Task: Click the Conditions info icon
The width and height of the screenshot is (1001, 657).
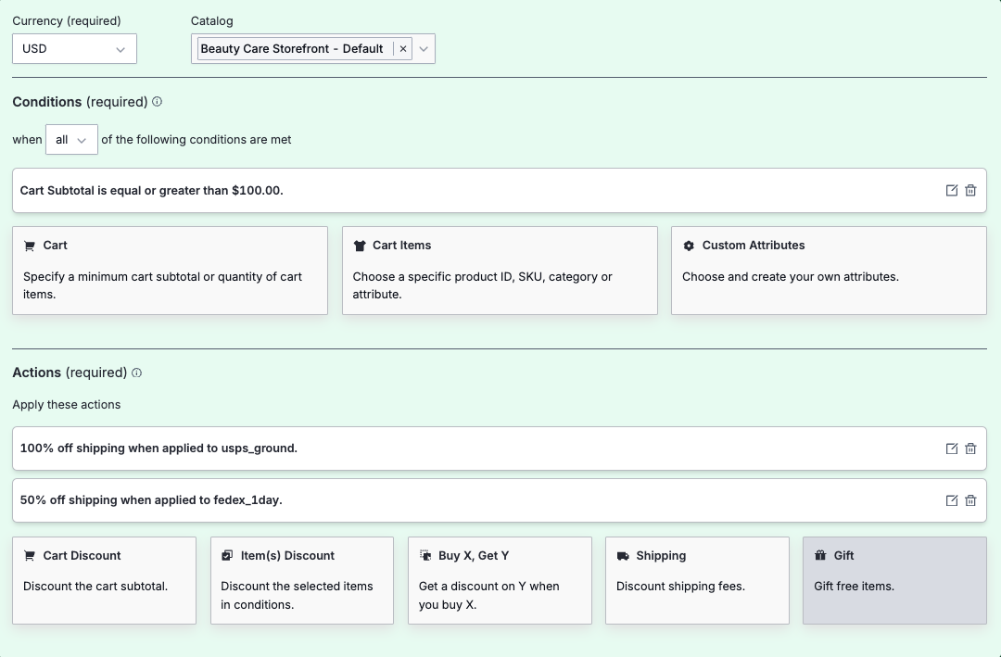Action: 157,102
